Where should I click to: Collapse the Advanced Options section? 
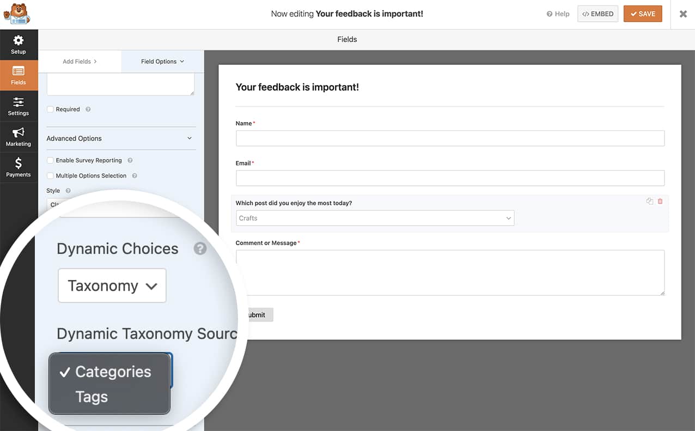click(x=189, y=138)
